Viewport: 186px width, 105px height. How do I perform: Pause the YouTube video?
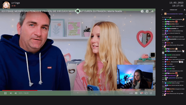[5, 93]
